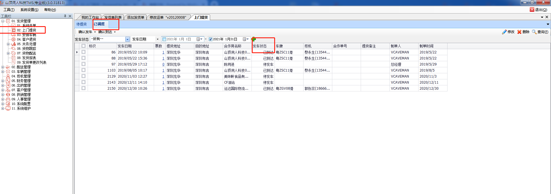
Task: Enable the 2021年1月1日 start date checkbox
Action: click(164, 39)
